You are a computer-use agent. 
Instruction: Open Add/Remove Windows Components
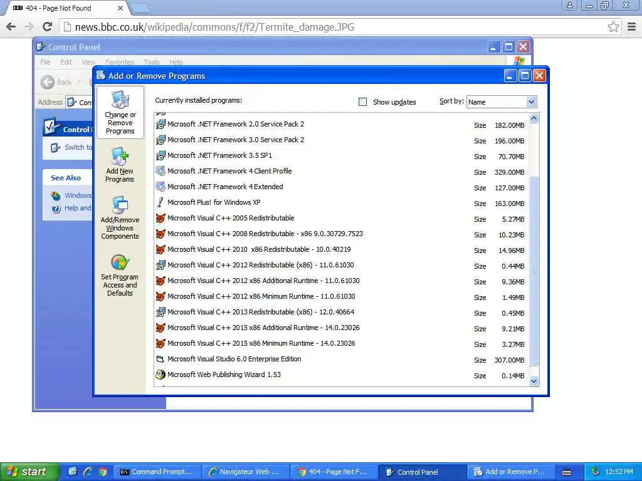coord(120,217)
